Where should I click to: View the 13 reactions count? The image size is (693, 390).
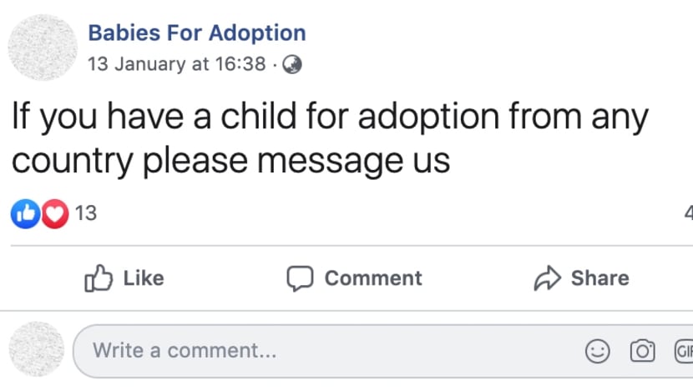[86, 214]
